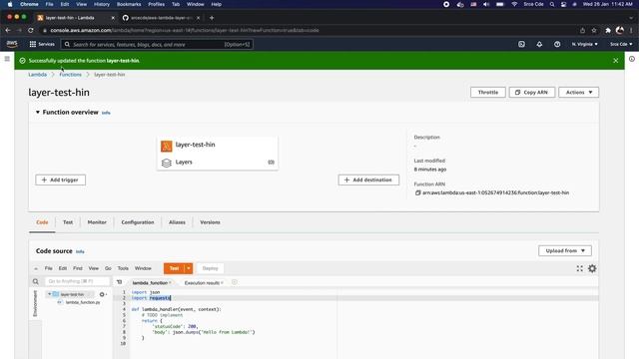
Task: Click the tab list icon left of lambda_function tab
Action: click(120, 282)
